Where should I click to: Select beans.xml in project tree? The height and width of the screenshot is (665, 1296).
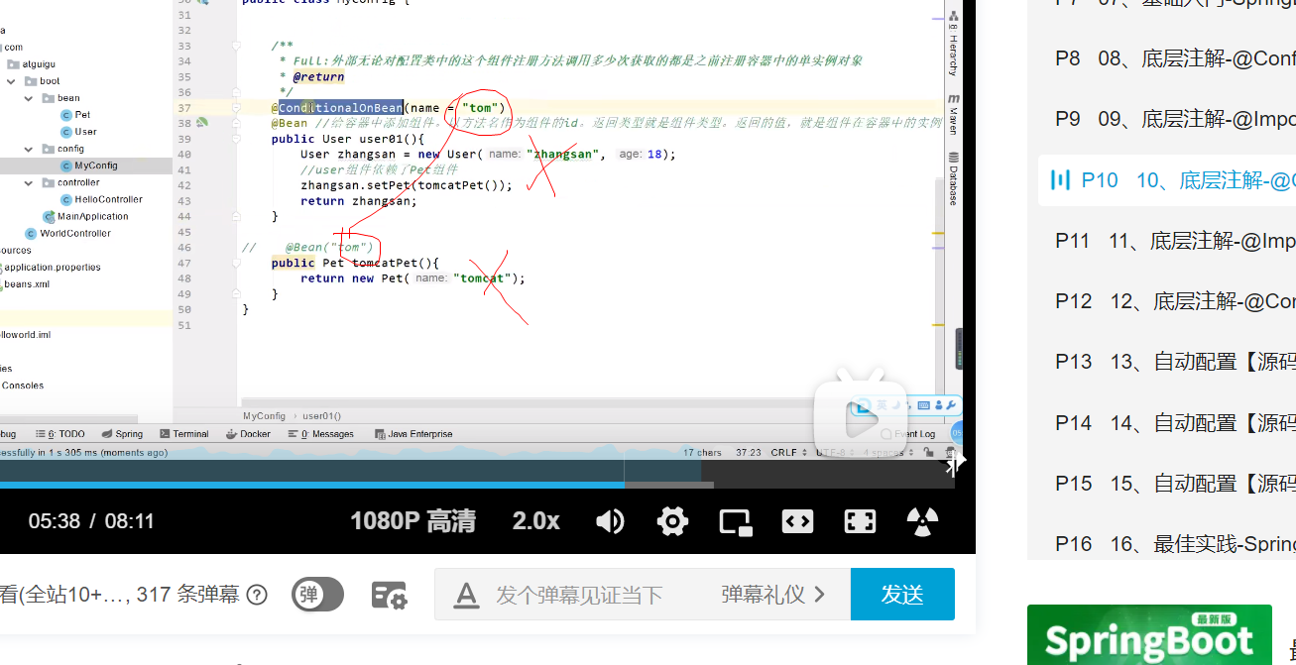(27, 284)
